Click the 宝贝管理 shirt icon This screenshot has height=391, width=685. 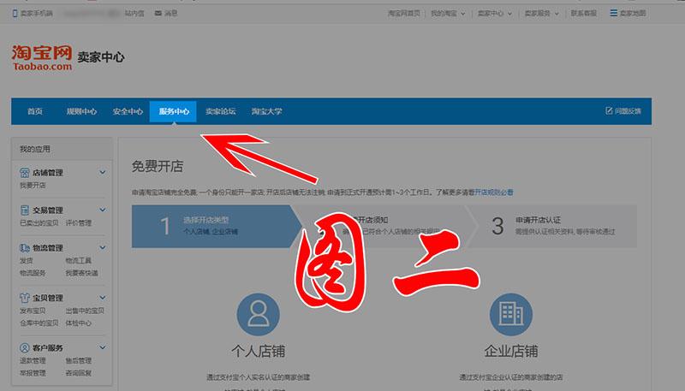(x=25, y=298)
